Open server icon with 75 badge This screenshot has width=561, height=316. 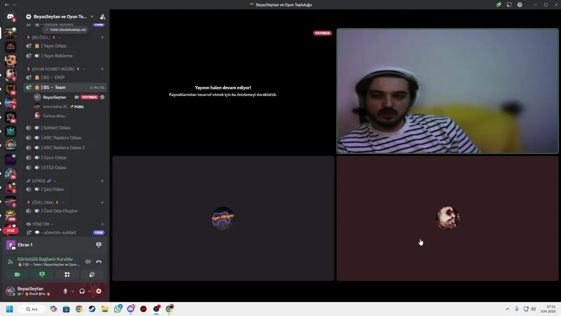pos(11,173)
